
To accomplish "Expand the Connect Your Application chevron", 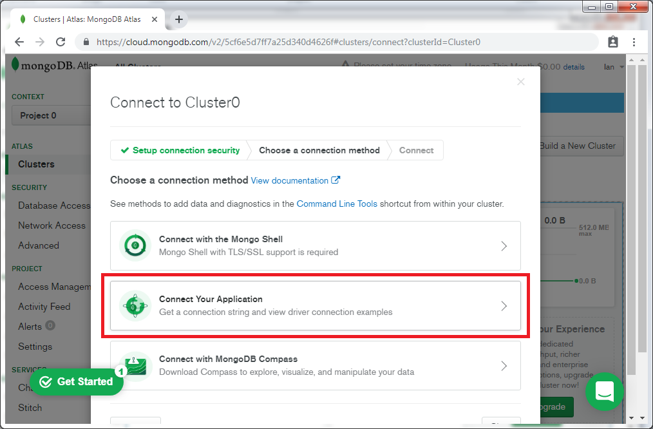I will [504, 306].
